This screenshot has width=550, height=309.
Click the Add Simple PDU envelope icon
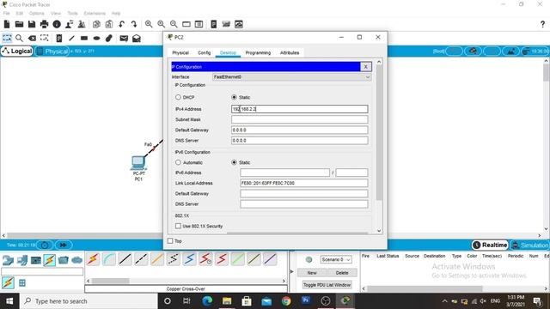[124, 38]
